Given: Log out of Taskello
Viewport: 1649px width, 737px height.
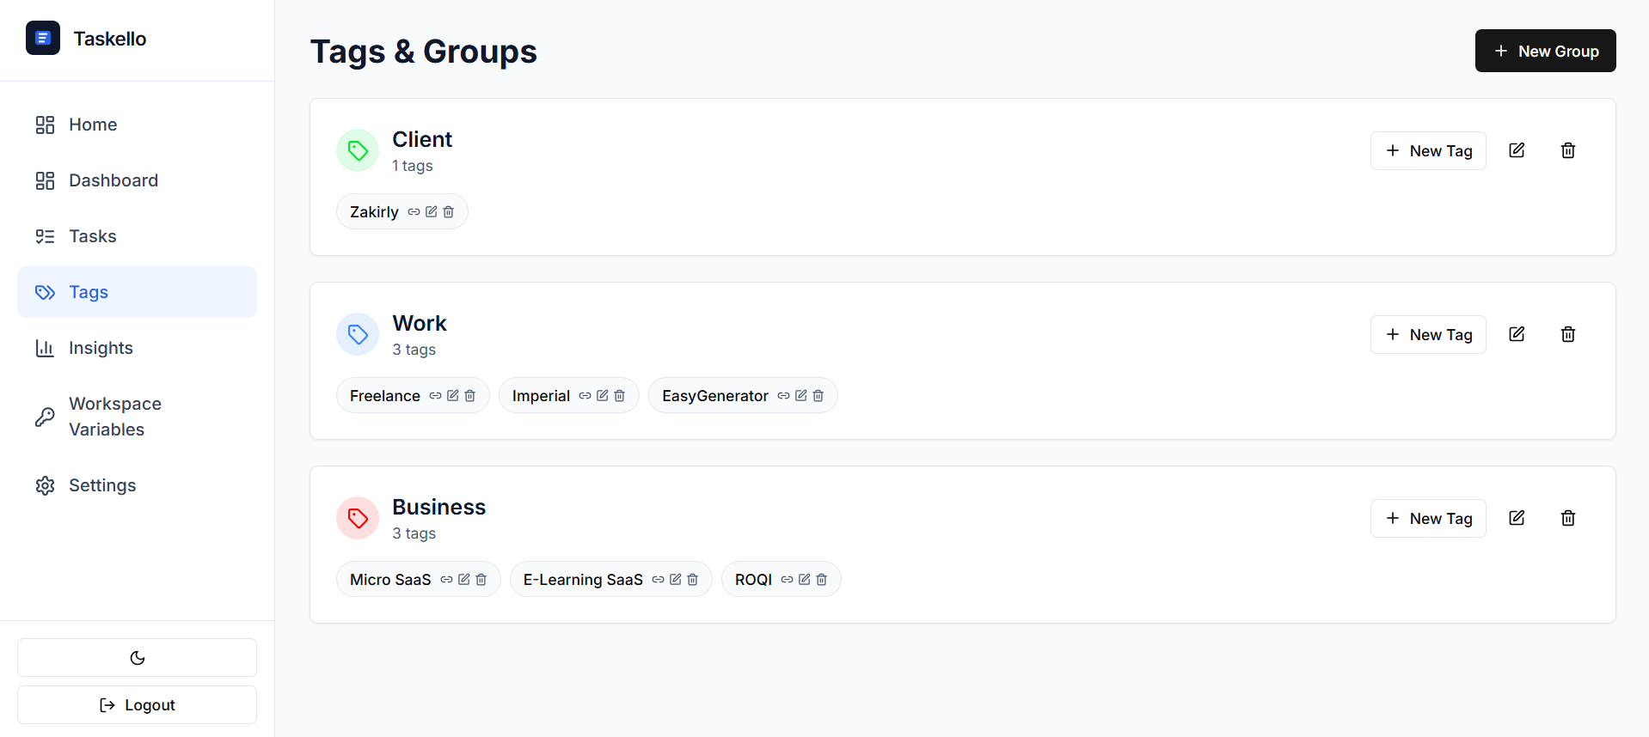Looking at the screenshot, I should pos(137,704).
